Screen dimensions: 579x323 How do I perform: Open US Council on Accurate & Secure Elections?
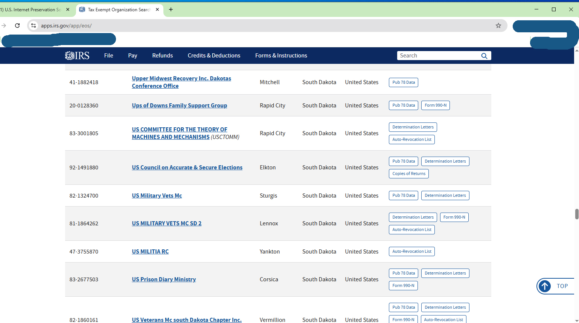tap(187, 168)
